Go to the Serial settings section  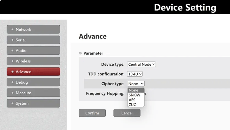pos(33,40)
